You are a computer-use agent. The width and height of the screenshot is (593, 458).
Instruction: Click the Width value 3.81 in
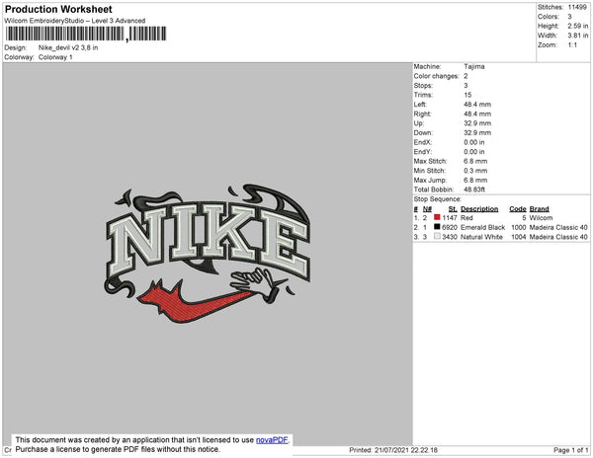pos(577,36)
